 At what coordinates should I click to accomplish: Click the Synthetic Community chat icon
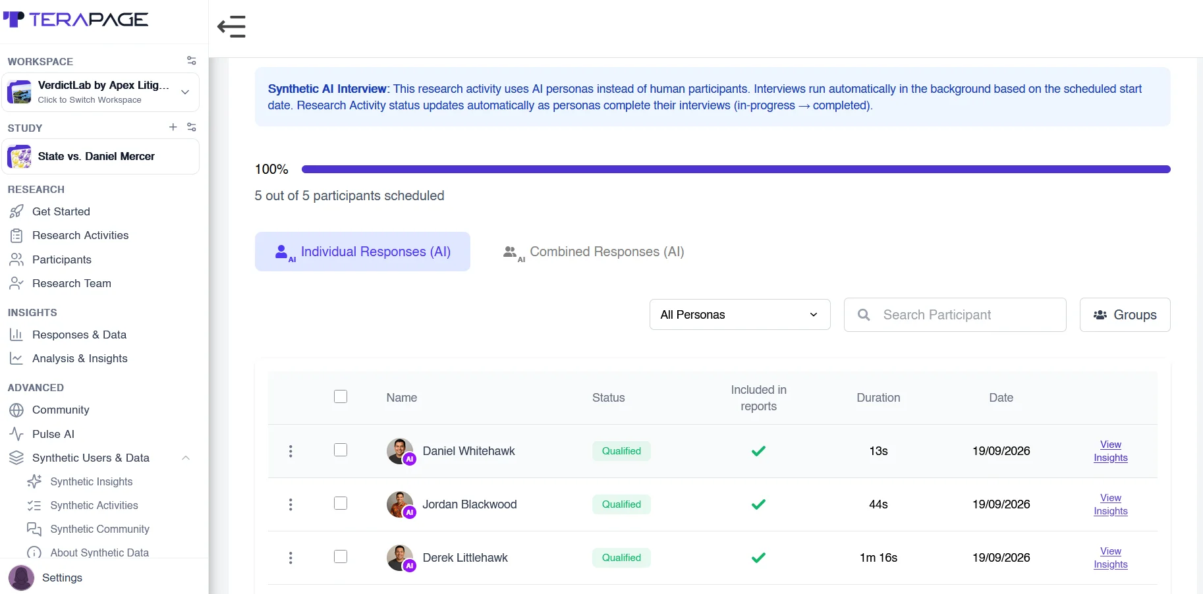point(34,529)
